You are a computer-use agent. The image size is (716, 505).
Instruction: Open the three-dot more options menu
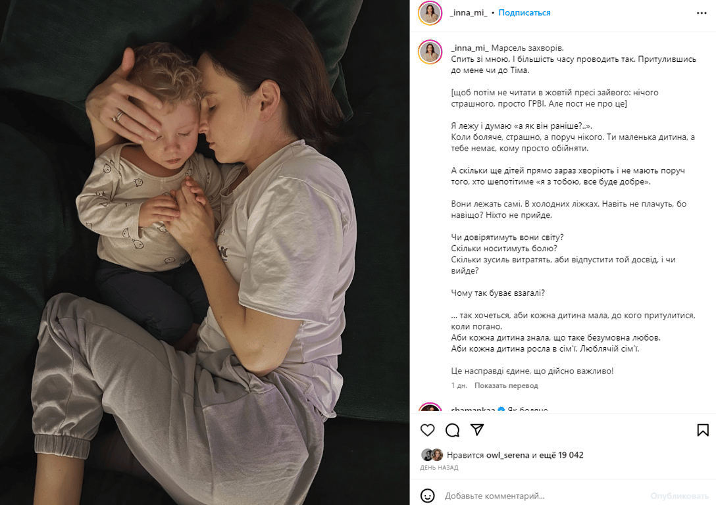pos(702,12)
